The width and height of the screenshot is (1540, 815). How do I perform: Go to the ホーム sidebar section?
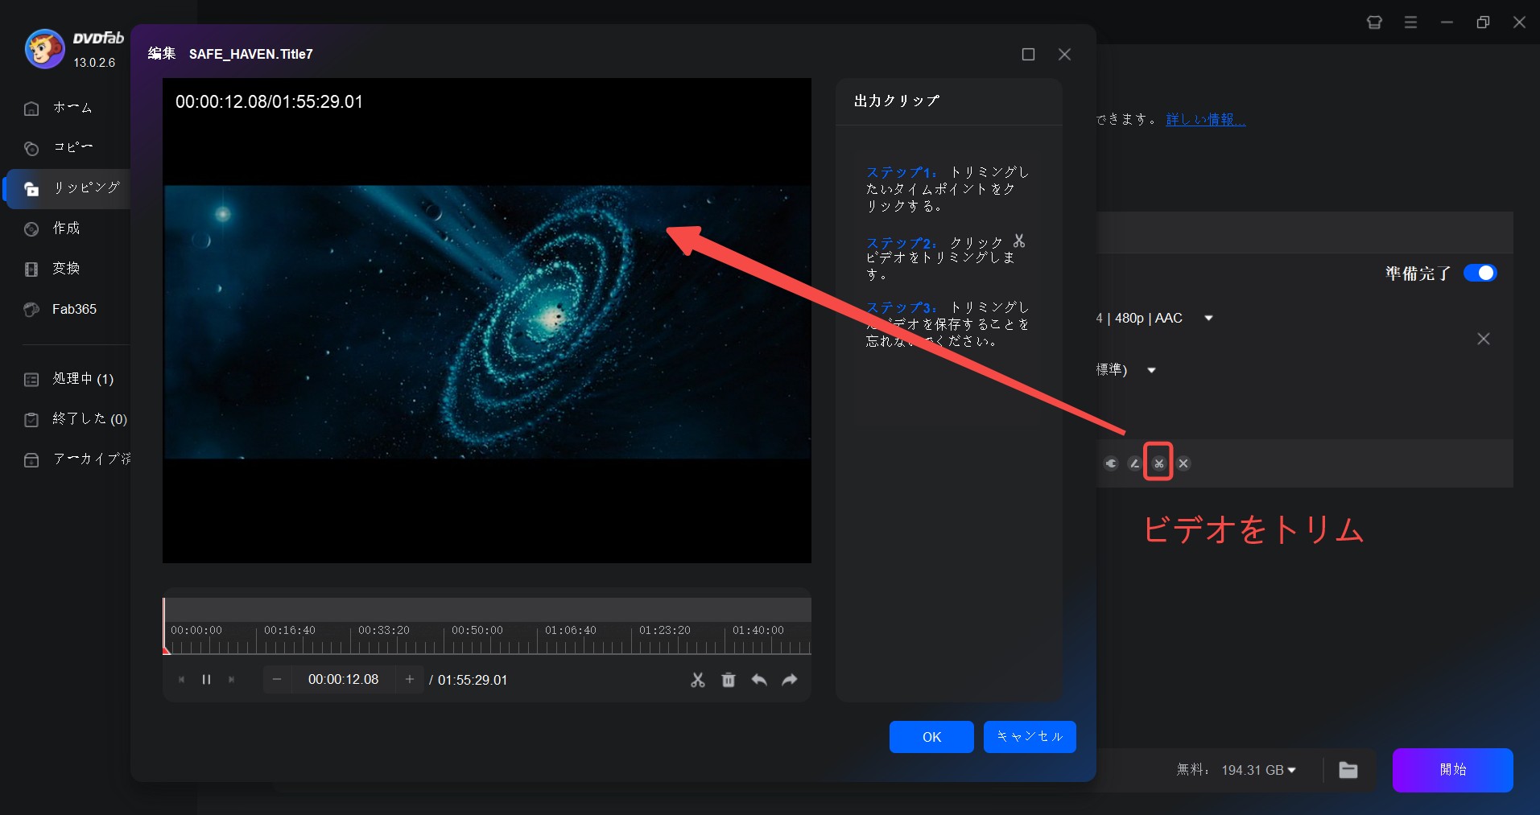(72, 108)
